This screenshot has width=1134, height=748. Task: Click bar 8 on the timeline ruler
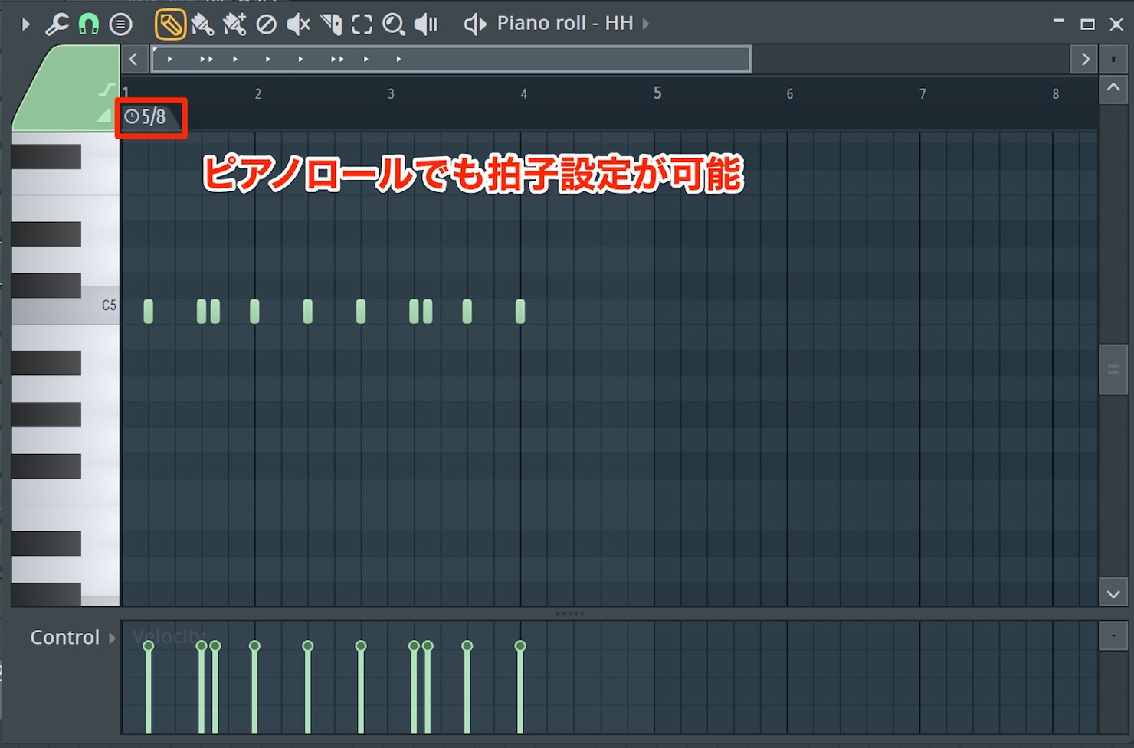coord(1056,94)
